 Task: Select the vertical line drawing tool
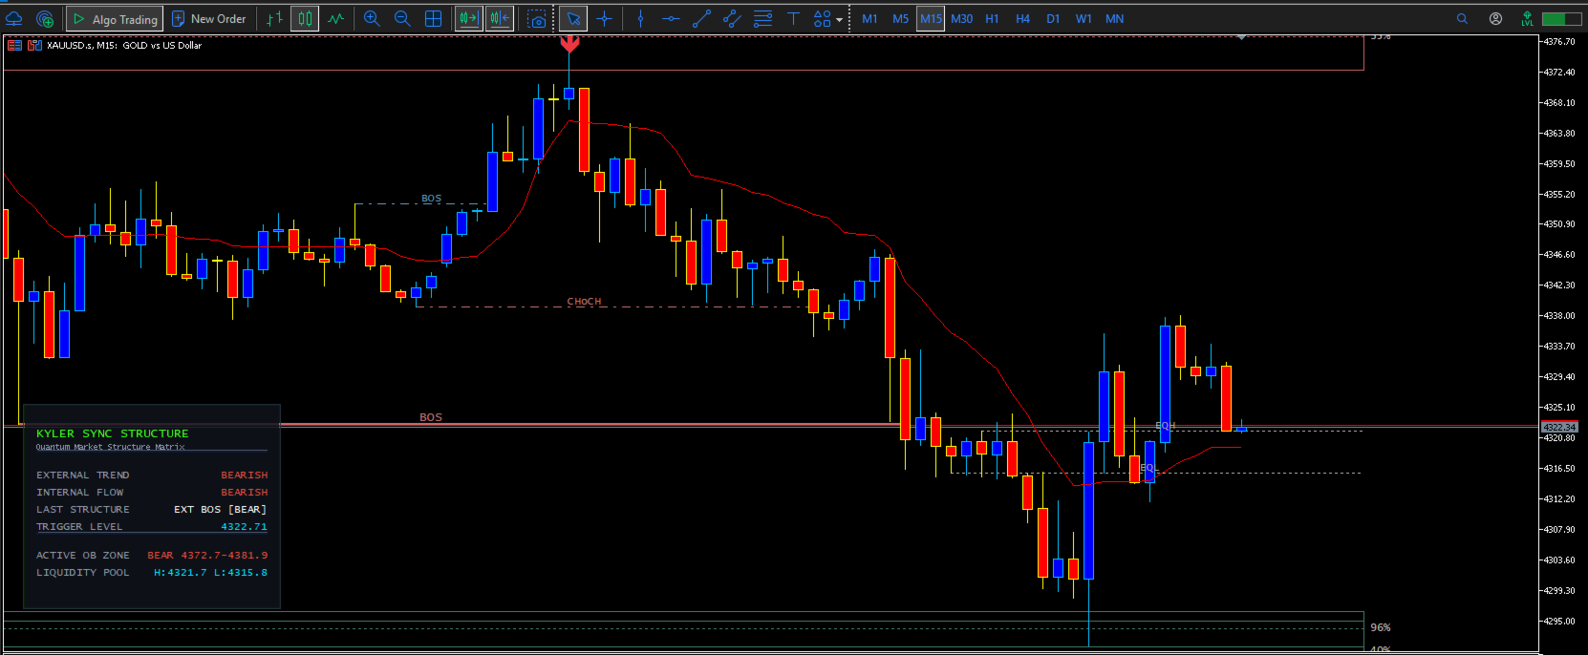tap(640, 18)
